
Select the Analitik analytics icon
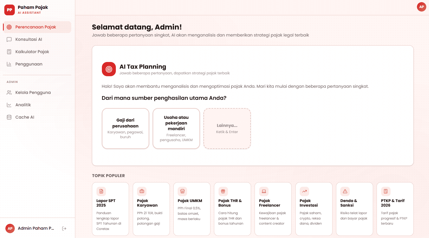pos(9,105)
